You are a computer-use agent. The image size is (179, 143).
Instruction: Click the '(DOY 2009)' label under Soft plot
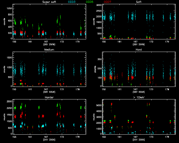138,44
